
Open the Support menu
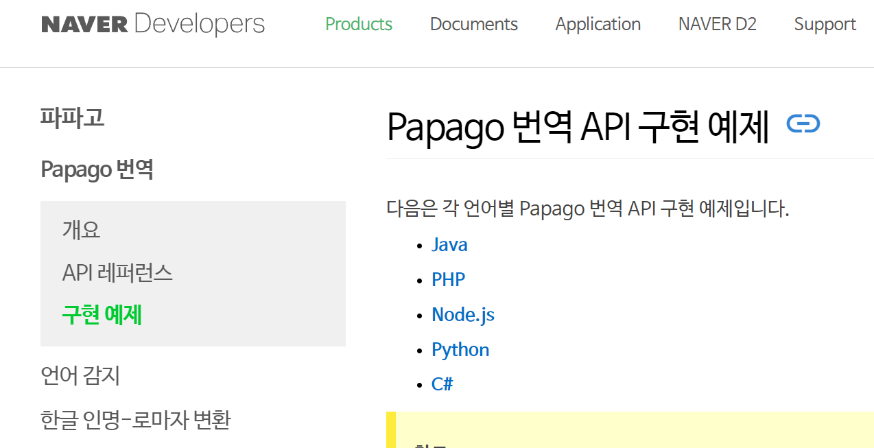click(825, 25)
